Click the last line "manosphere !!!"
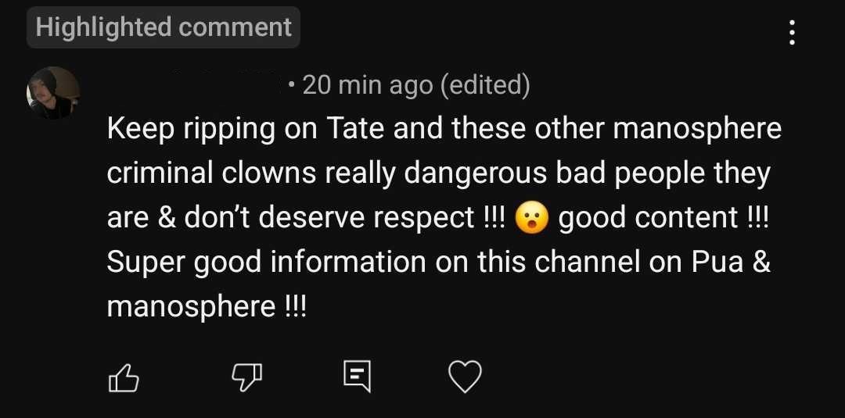The height and width of the screenshot is (418, 845). [207, 305]
